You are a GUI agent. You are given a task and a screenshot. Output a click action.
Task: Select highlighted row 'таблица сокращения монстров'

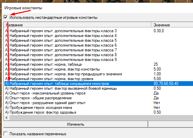99,84
